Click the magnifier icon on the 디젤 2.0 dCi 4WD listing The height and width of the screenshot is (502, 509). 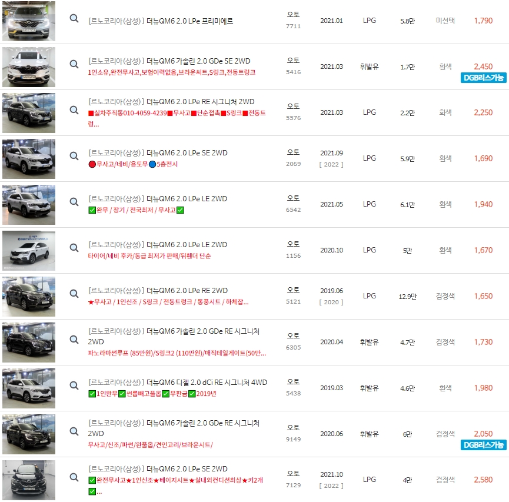tap(74, 385)
